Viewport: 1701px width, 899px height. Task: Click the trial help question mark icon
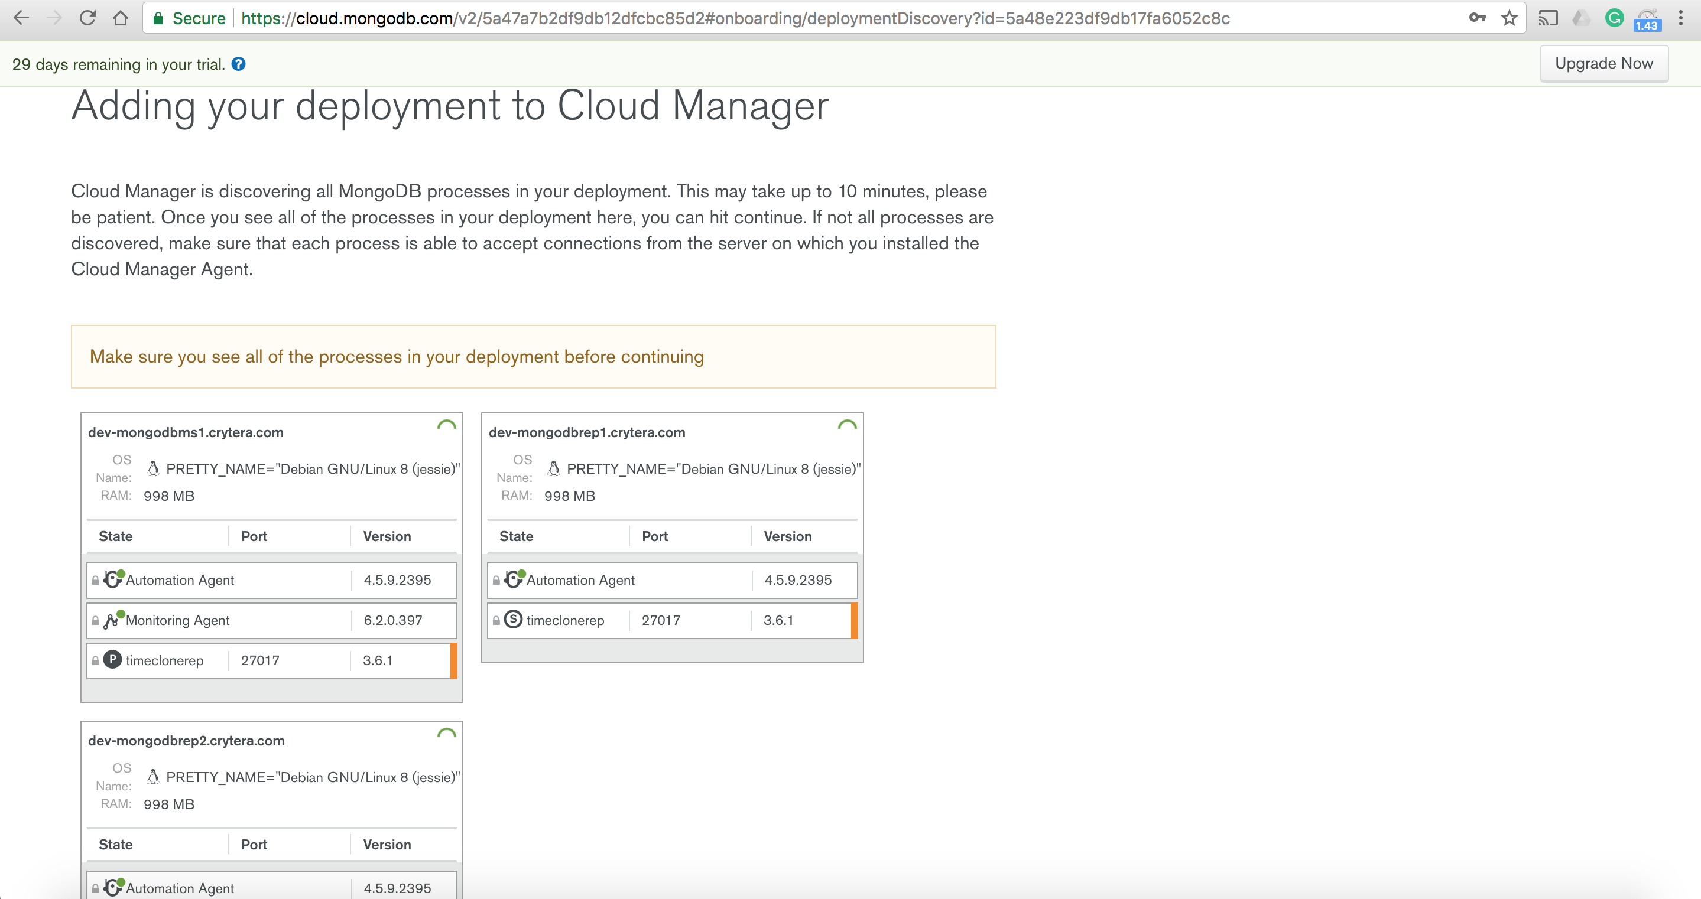238,64
